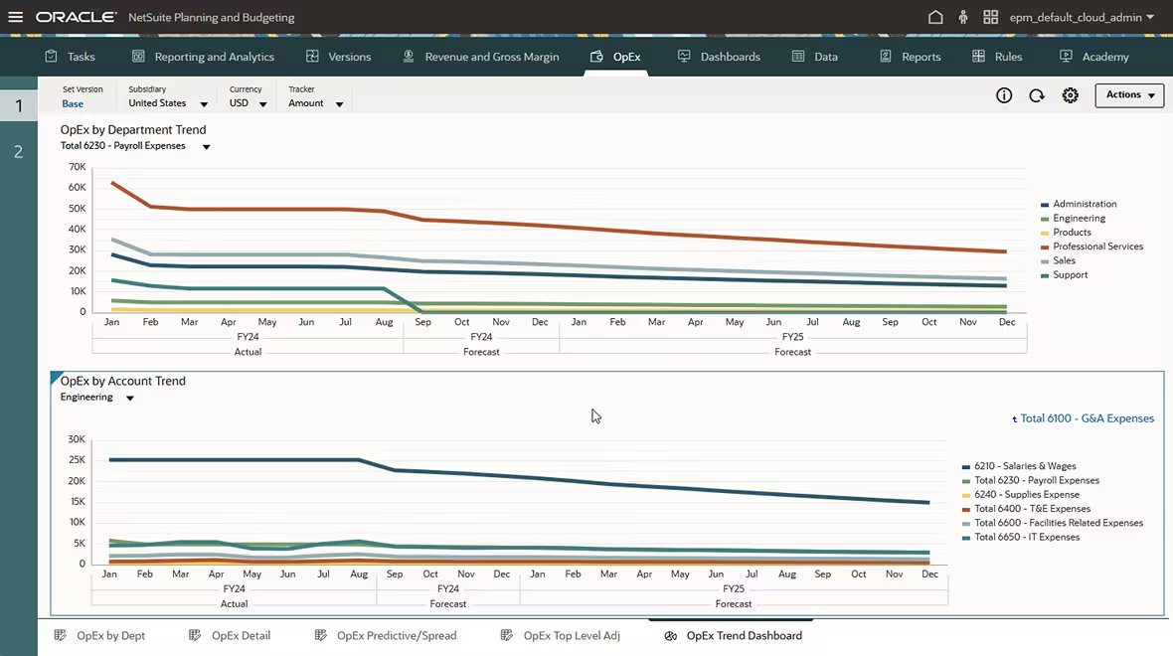The image size is (1173, 656).
Task: Click the Actions button
Action: [1128, 94]
